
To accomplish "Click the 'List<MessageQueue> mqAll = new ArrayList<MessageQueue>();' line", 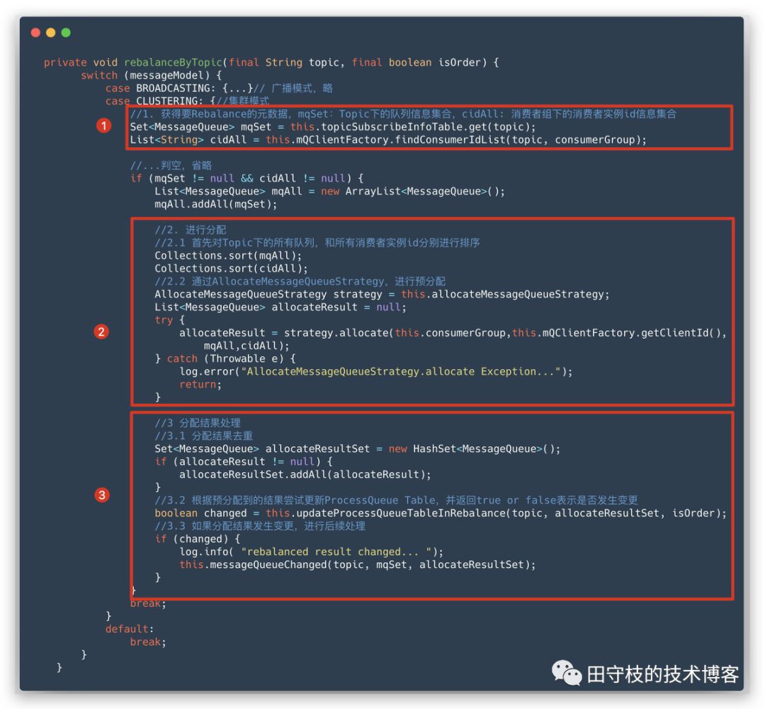I will [330, 191].
